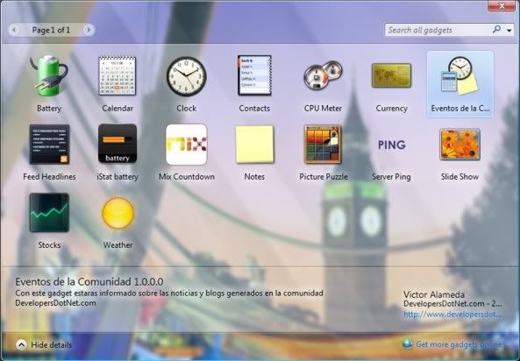Close the gadget gallery window
The height and width of the screenshot is (361, 520).
(501, 6)
